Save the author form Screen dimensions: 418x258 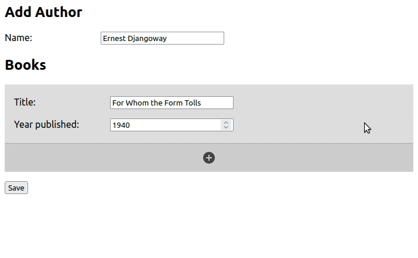point(16,188)
